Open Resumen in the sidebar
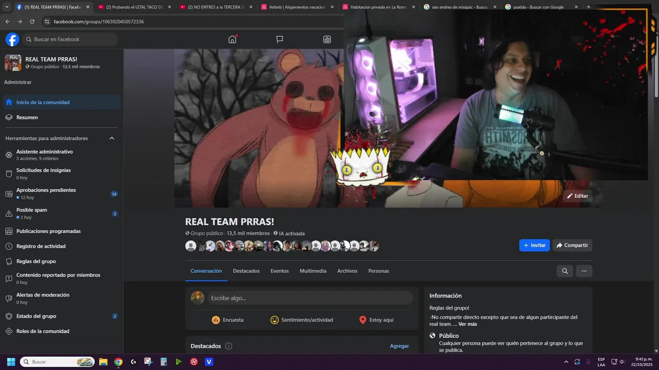This screenshot has width=659, height=370. point(62,117)
